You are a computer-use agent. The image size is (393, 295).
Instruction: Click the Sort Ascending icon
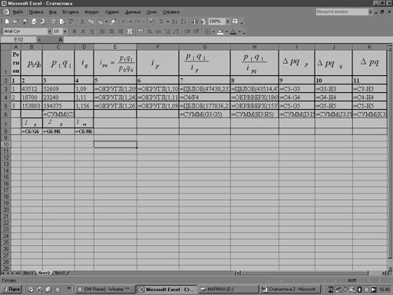point(174,22)
